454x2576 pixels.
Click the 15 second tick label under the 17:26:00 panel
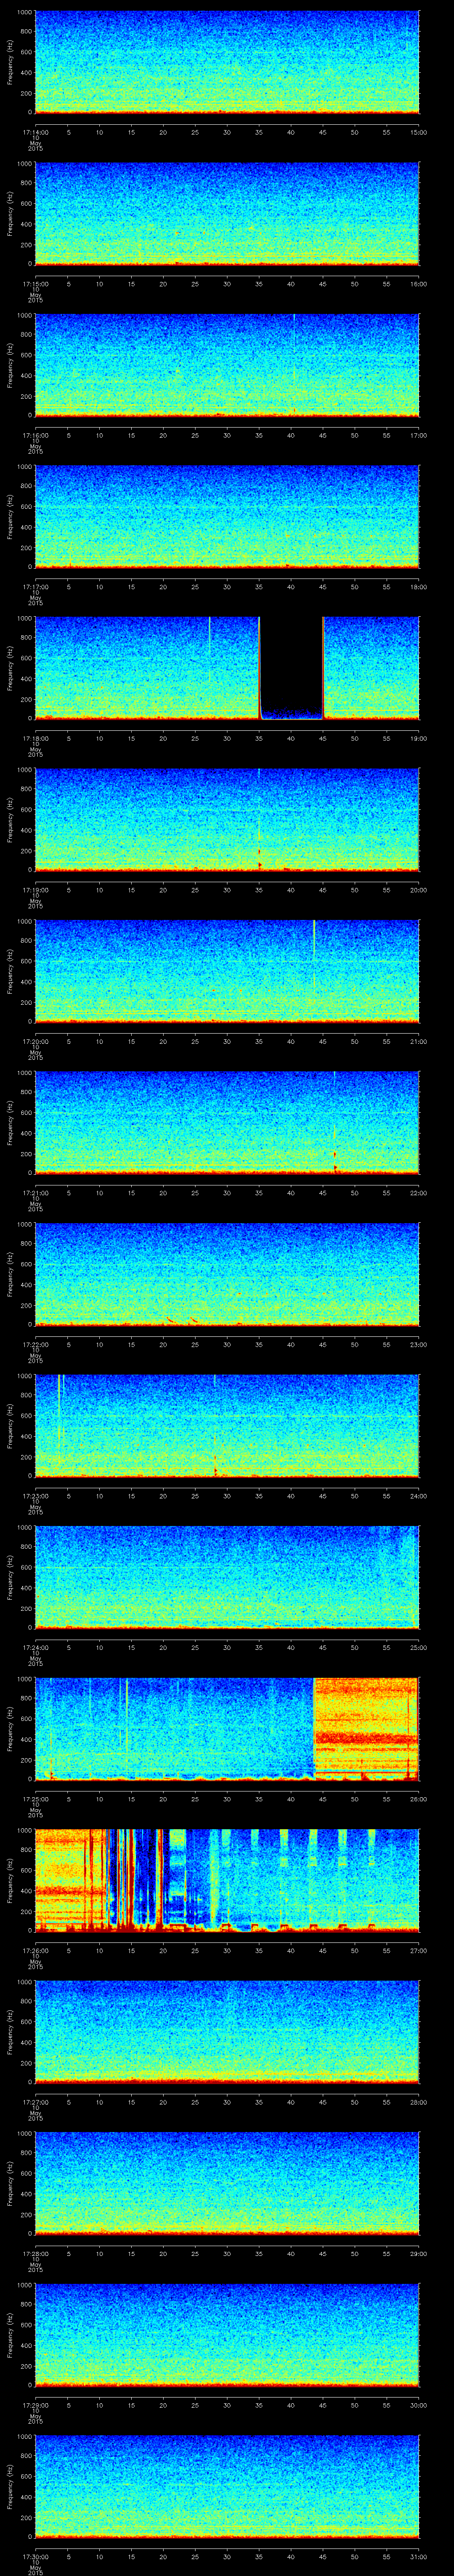[x=131, y=1950]
